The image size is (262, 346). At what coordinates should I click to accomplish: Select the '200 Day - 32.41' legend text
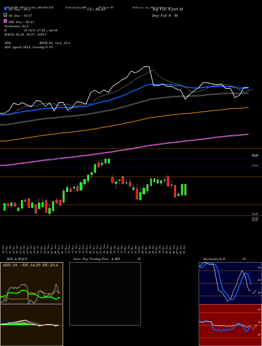click(21, 22)
